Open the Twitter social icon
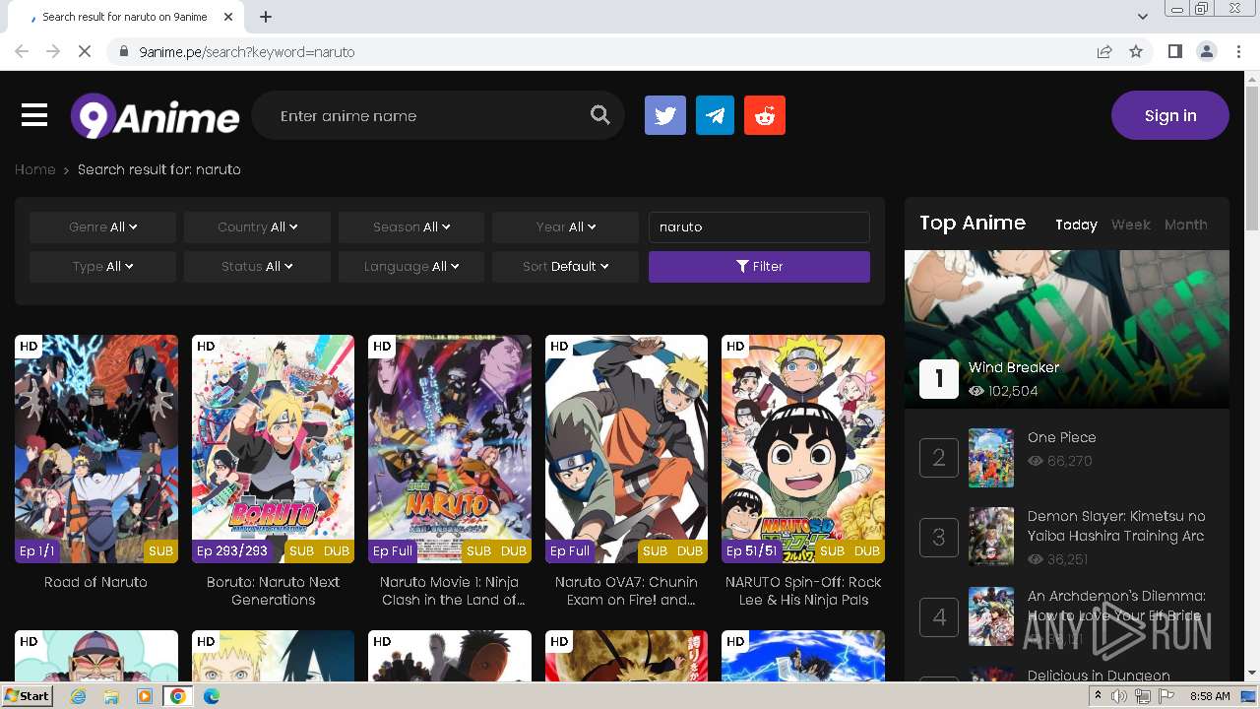Image resolution: width=1260 pixels, height=709 pixels. [x=665, y=115]
